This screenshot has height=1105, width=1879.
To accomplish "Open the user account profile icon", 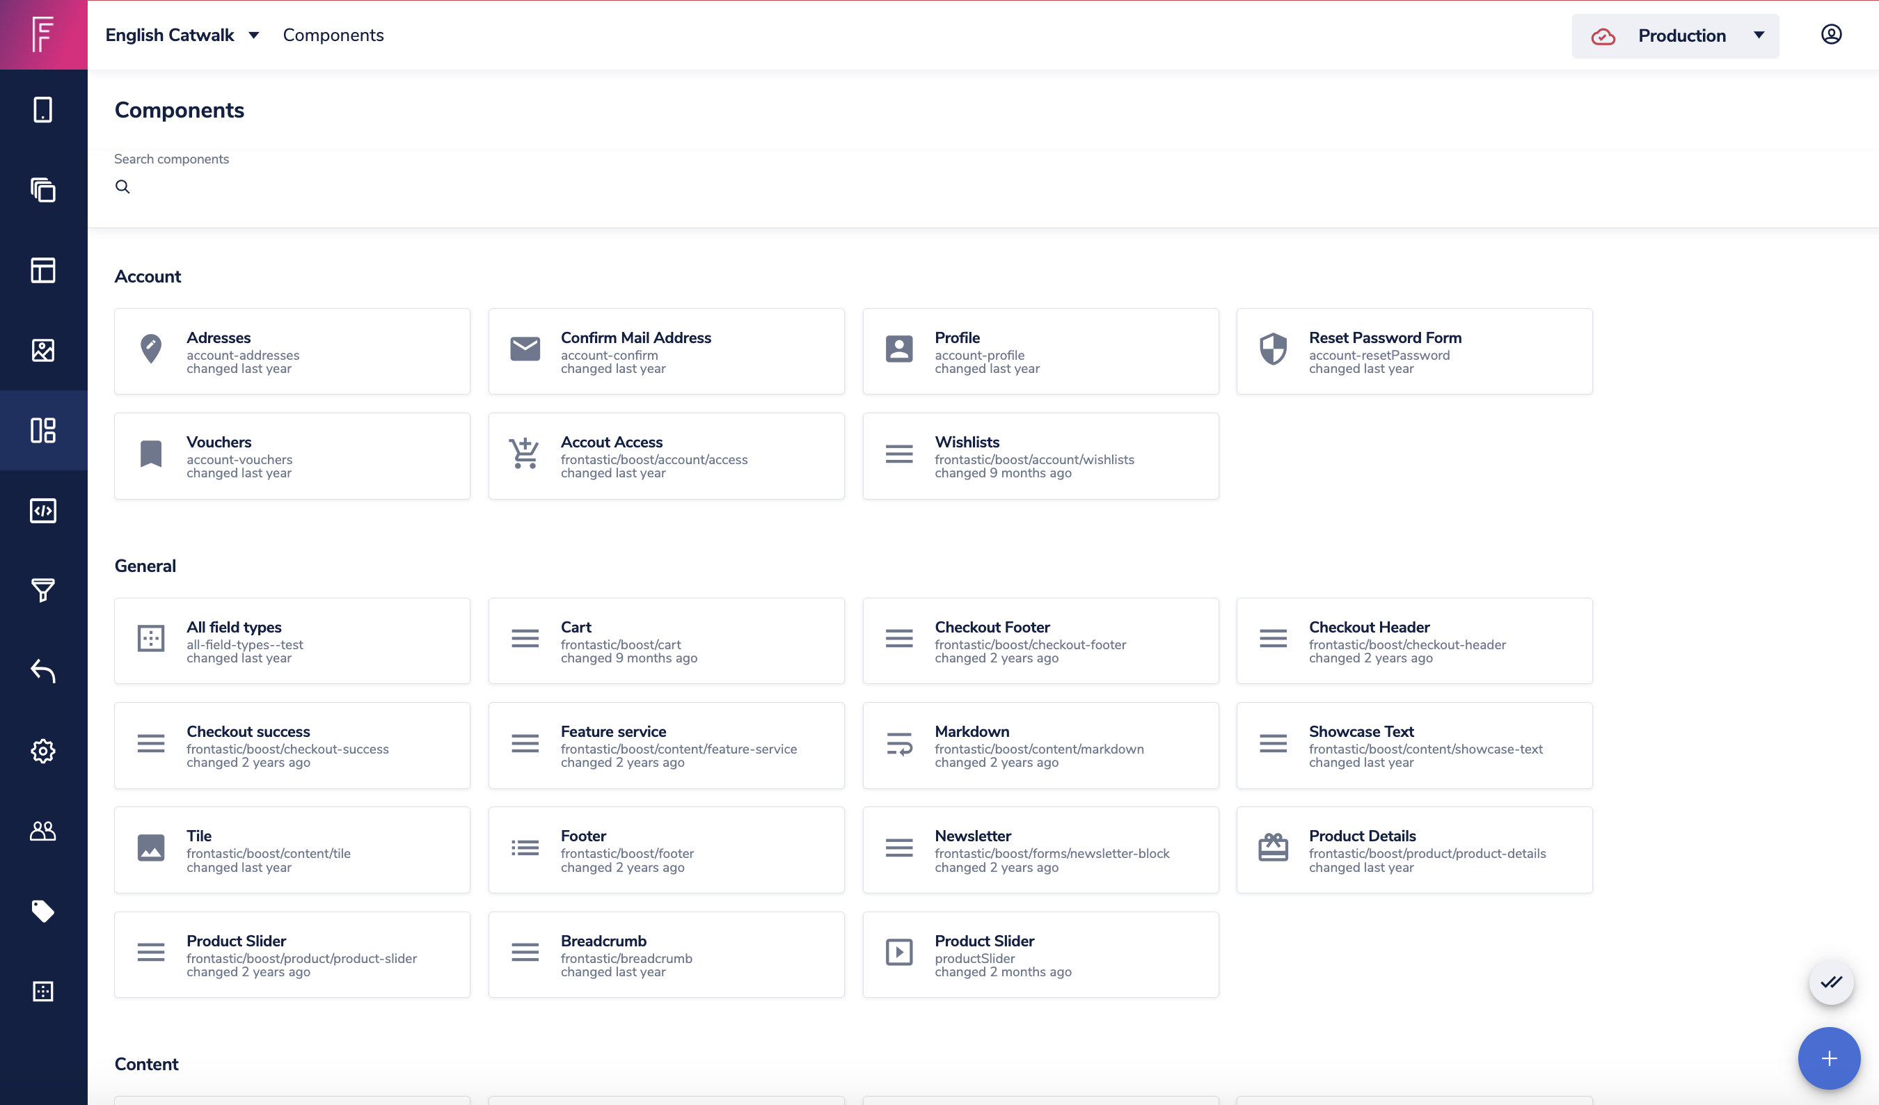I will [x=1831, y=34].
